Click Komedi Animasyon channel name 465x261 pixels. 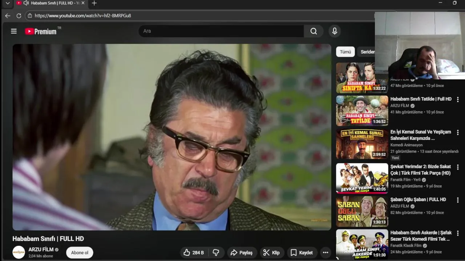(x=407, y=145)
